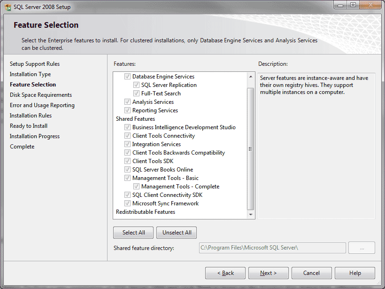
Task: Click the features list scroll down arrow
Action: point(251,215)
